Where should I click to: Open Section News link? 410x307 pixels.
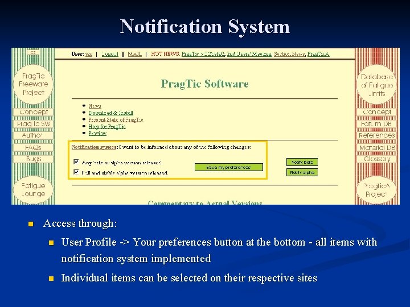pos(289,54)
